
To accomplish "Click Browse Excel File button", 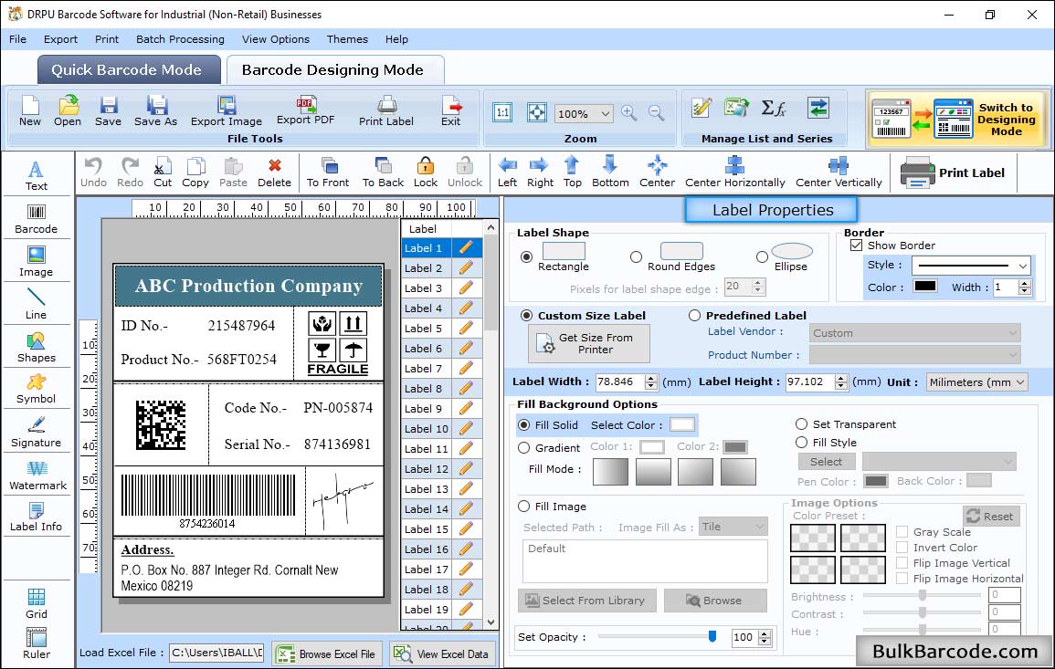I will 328,653.
